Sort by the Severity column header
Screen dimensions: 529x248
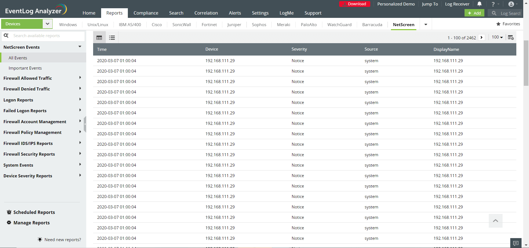click(x=299, y=49)
